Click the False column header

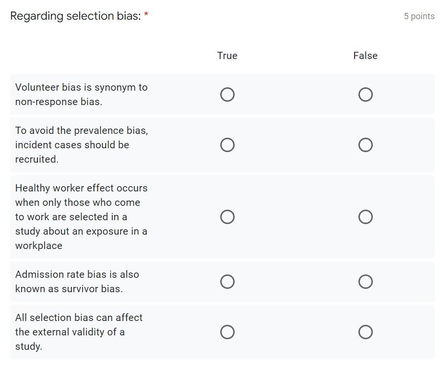click(x=365, y=56)
